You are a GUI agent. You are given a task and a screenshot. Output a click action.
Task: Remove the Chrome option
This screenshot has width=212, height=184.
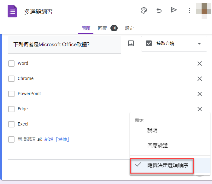click(x=200, y=79)
